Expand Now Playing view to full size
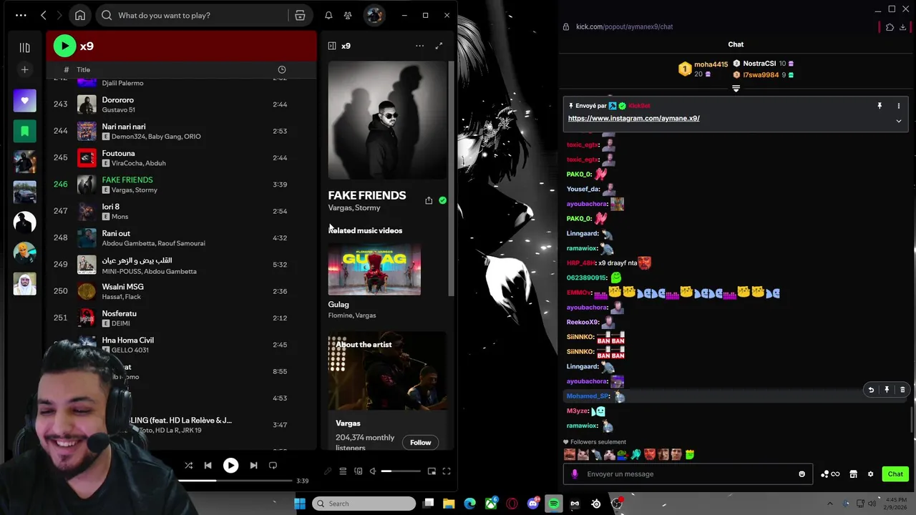Viewport: 916px width, 515px height. point(439,46)
